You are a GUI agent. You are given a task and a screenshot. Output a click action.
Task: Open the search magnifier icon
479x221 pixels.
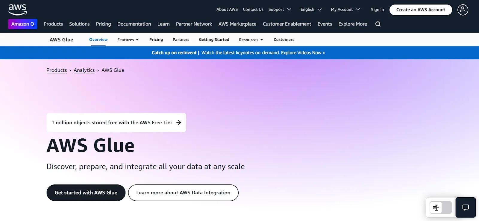[378, 24]
